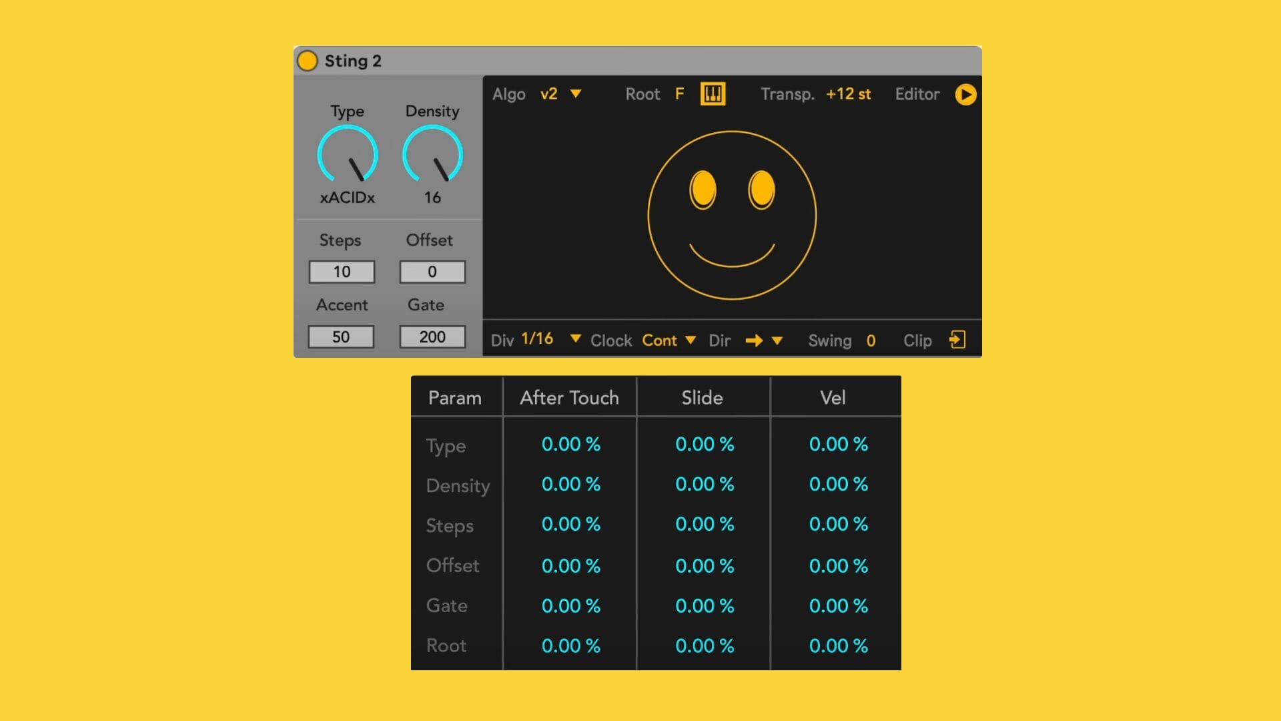Select the Gate number box showing 200
Screen dimensions: 1281x721
(432, 337)
